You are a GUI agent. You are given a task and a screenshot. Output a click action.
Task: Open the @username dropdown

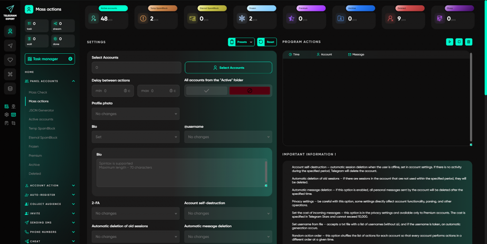[x=228, y=137]
